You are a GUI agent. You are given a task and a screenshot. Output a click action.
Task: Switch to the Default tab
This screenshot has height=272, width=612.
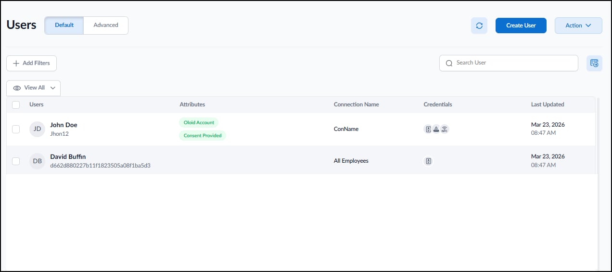point(64,25)
